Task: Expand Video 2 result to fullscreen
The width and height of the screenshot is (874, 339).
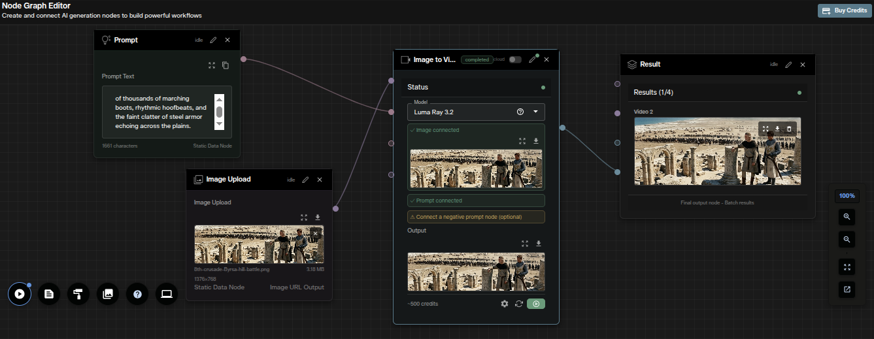Action: click(x=765, y=129)
